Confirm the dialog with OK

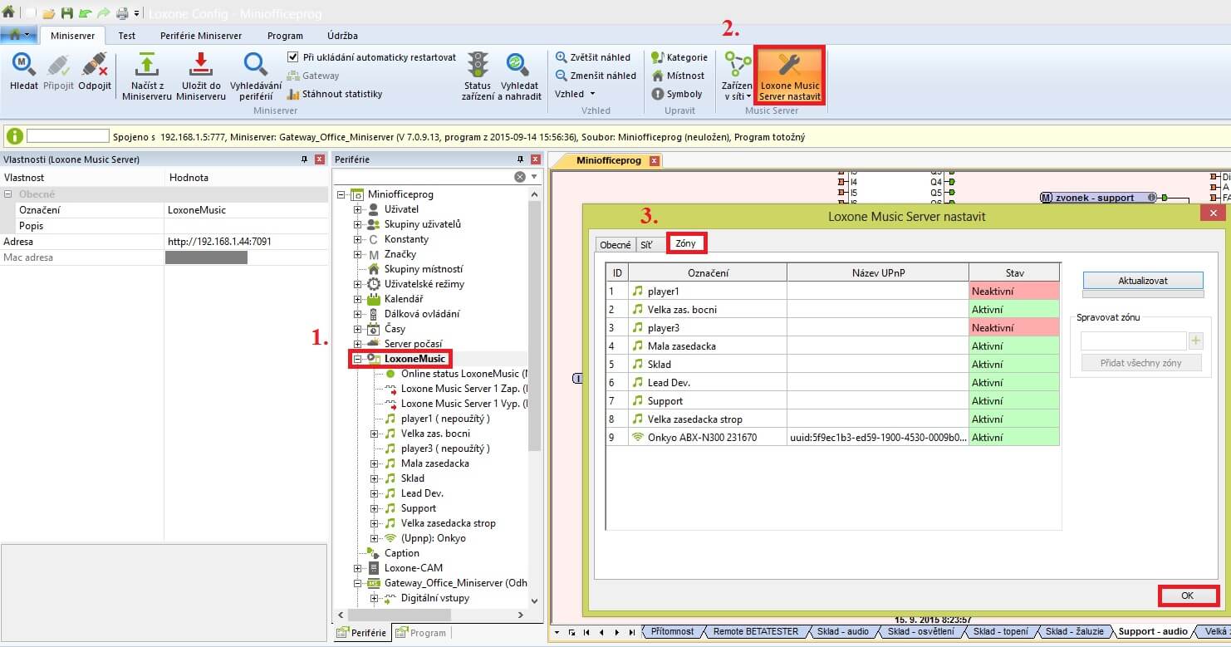click(x=1187, y=596)
